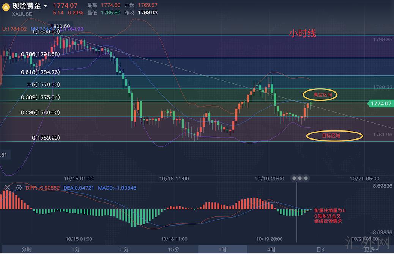Image resolution: width=394 pixels, height=254 pixels.
Task: Expand the 更多 timeframes menu
Action: point(371,249)
